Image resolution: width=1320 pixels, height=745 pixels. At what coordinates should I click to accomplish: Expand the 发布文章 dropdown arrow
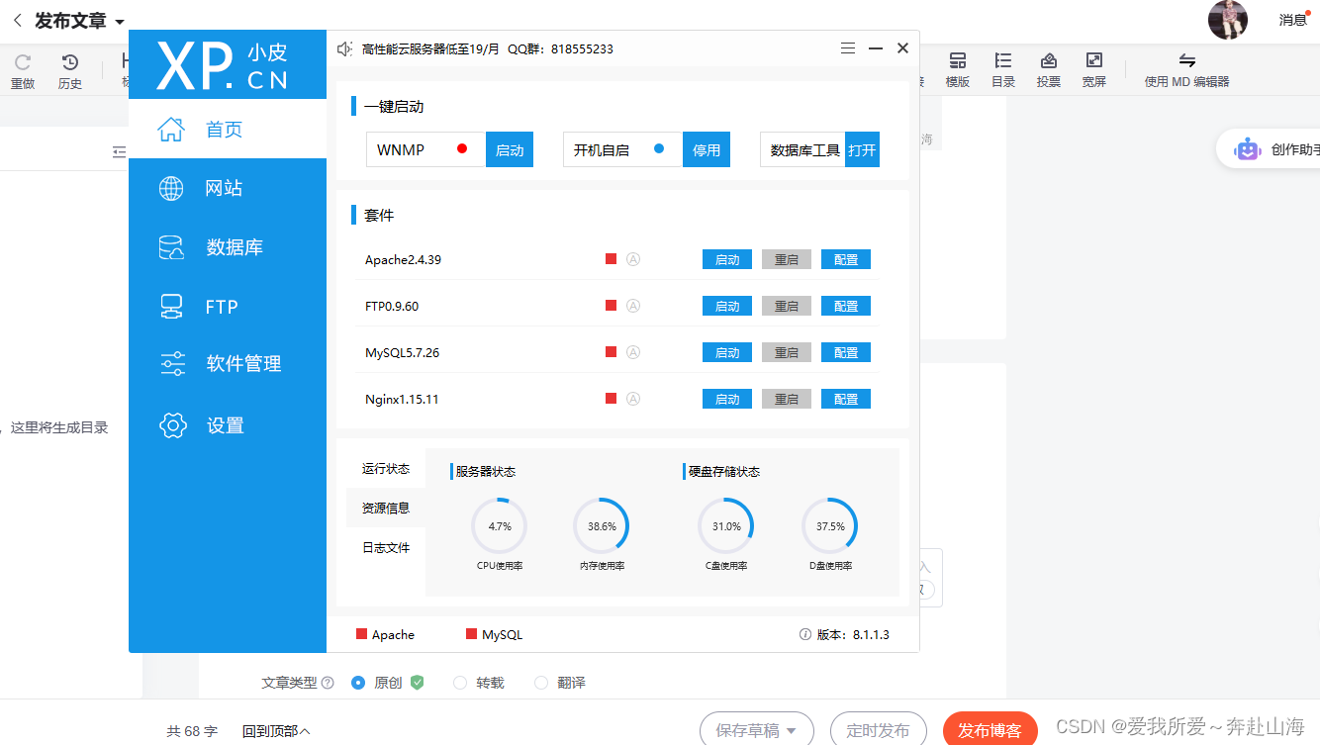[x=120, y=22]
